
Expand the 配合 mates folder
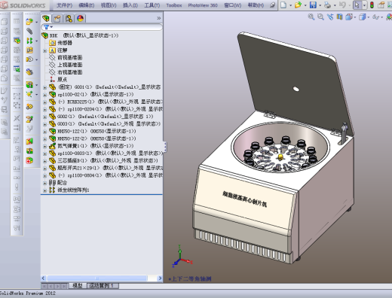click(44, 183)
